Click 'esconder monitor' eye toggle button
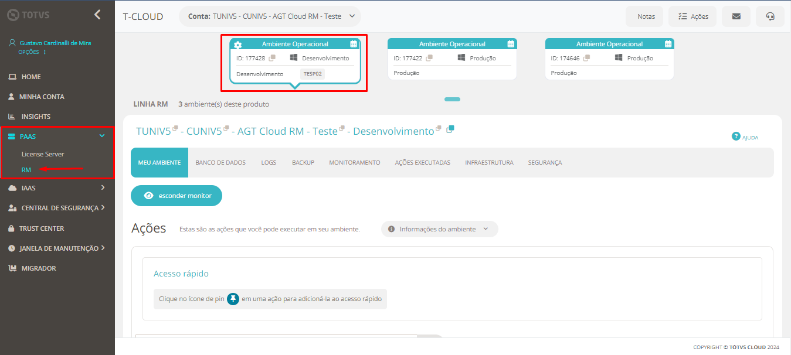This screenshot has height=355, width=791. coord(176,196)
